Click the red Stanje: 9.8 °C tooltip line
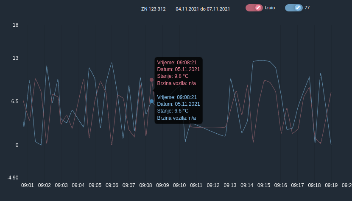The width and height of the screenshot is (352, 201). pos(173,76)
